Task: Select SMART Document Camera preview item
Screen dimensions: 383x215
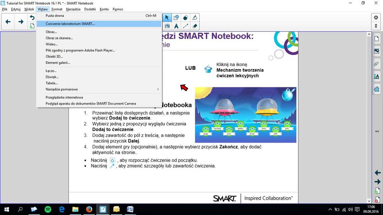Action: coord(99,104)
